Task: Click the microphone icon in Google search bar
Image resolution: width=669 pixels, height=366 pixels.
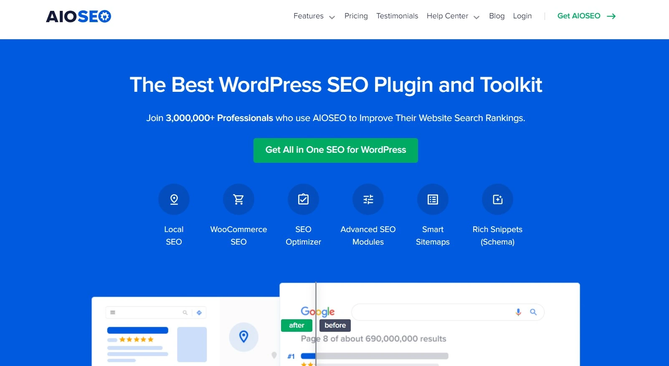Action: pyautogui.click(x=518, y=312)
